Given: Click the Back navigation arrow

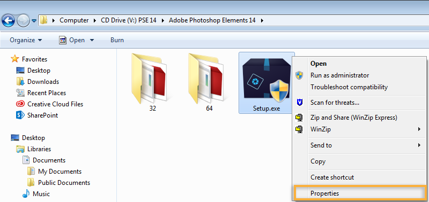Looking at the screenshot, I should 8,20.
